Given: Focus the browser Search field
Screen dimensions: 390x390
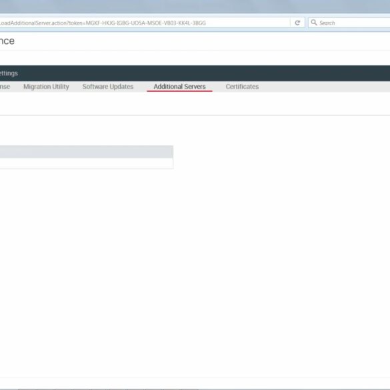Looking at the screenshot, I should (x=349, y=23).
